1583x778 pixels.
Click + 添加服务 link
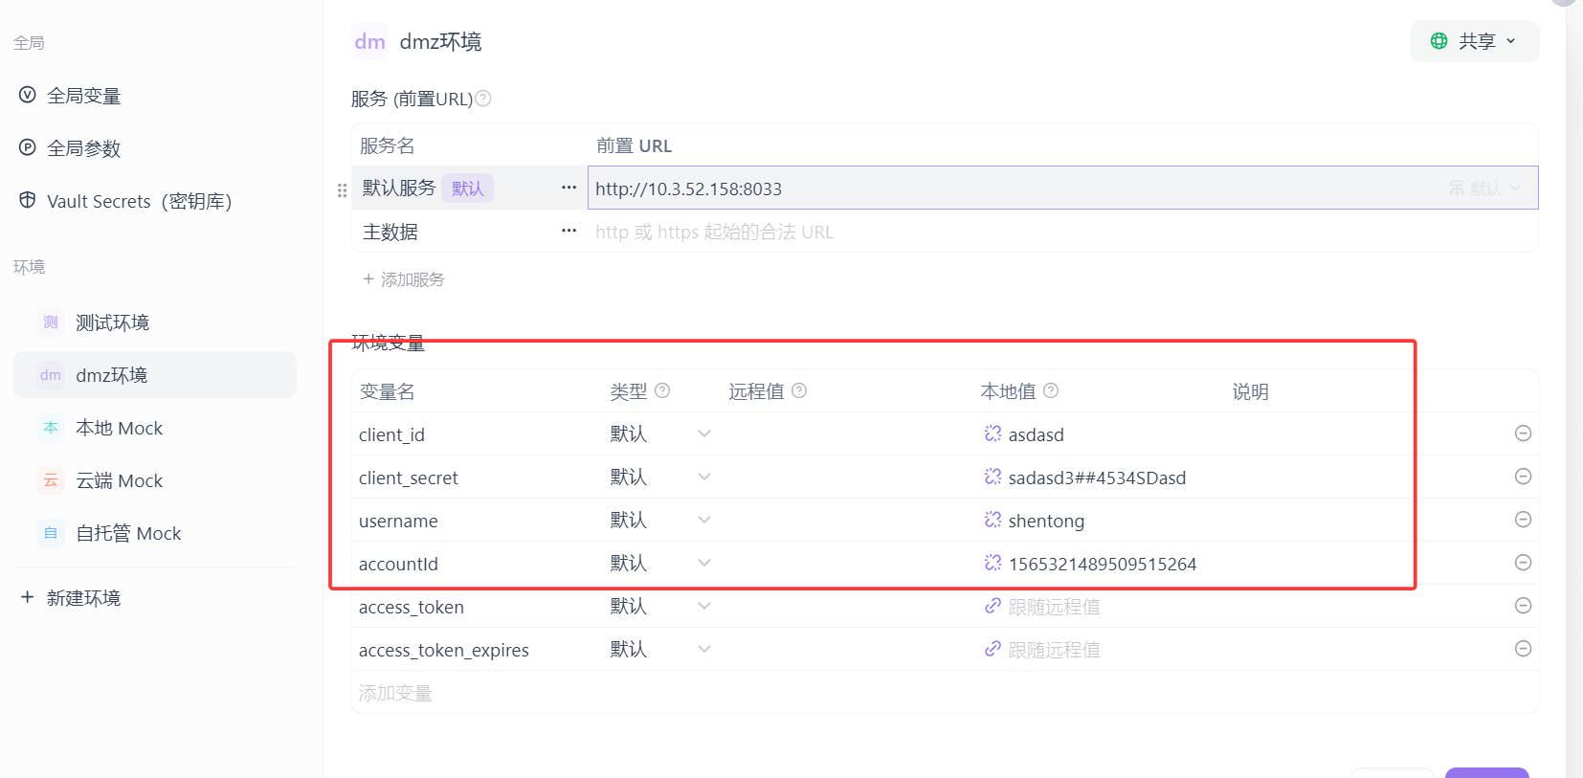pos(403,279)
